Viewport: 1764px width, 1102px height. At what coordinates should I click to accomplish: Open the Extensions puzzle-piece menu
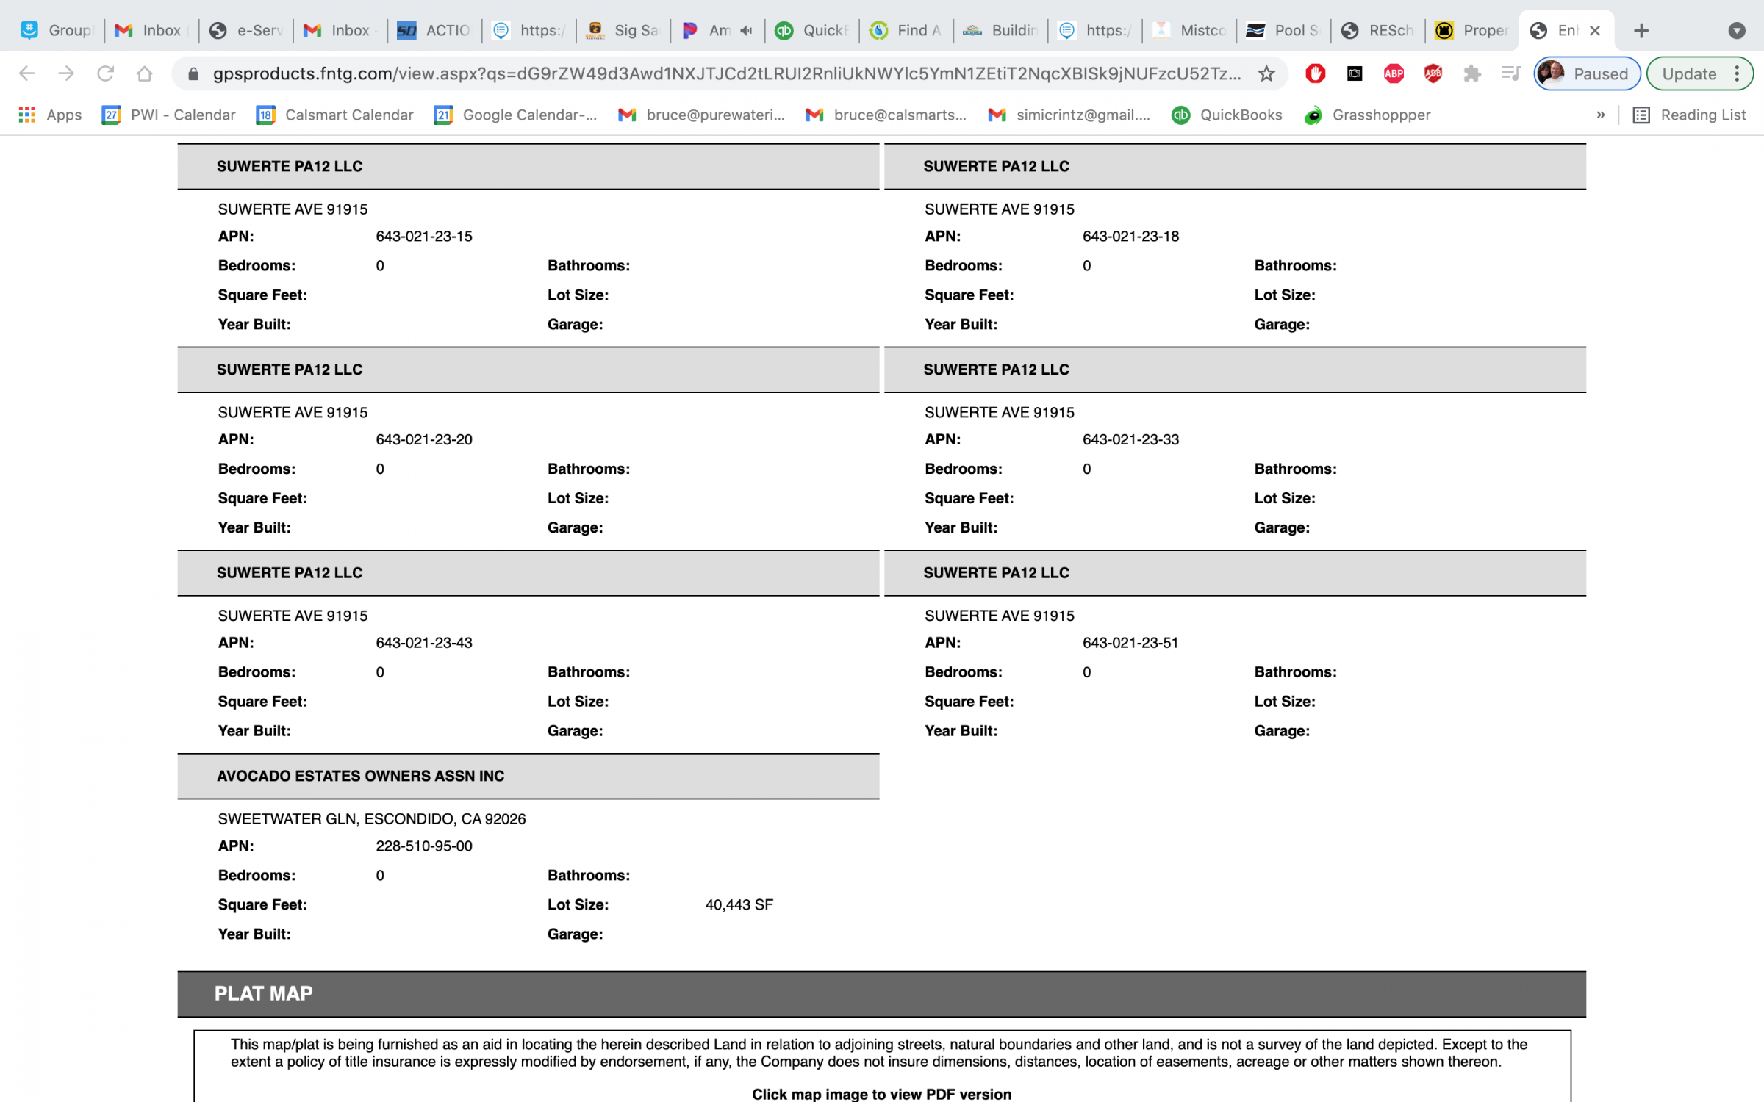[1471, 73]
